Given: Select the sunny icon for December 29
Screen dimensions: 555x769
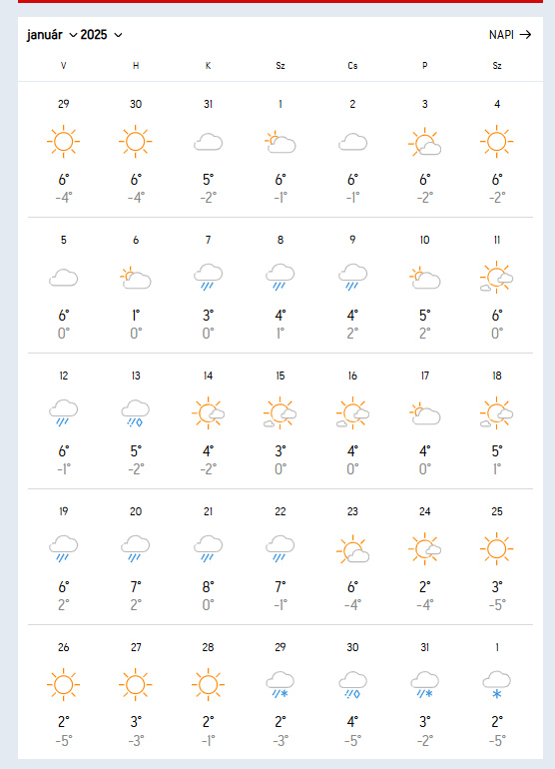Looking at the screenshot, I should [63, 142].
